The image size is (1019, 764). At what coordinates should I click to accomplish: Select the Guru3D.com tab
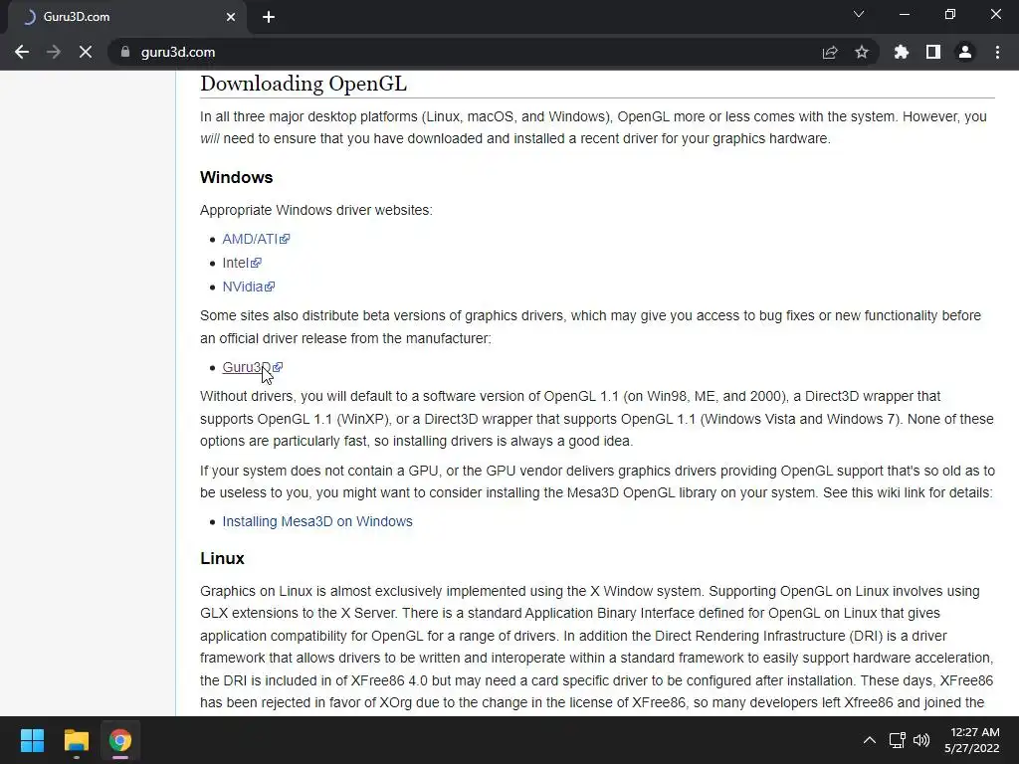[126, 18]
